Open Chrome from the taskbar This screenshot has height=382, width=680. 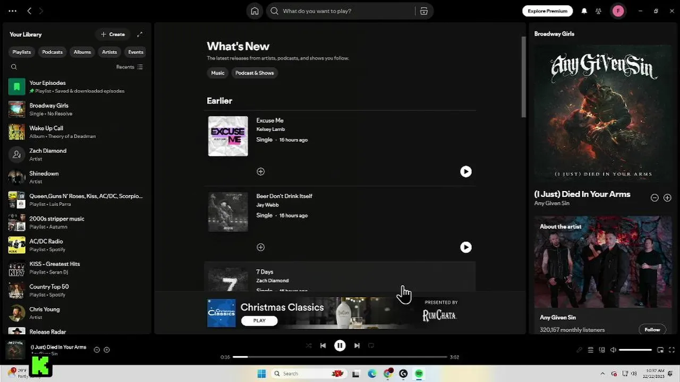388,374
